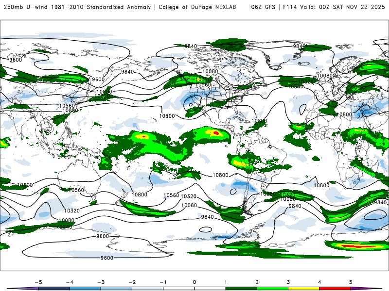Click the 10560 contour label south of Australia
The width and height of the screenshot is (389, 291).
76,190
